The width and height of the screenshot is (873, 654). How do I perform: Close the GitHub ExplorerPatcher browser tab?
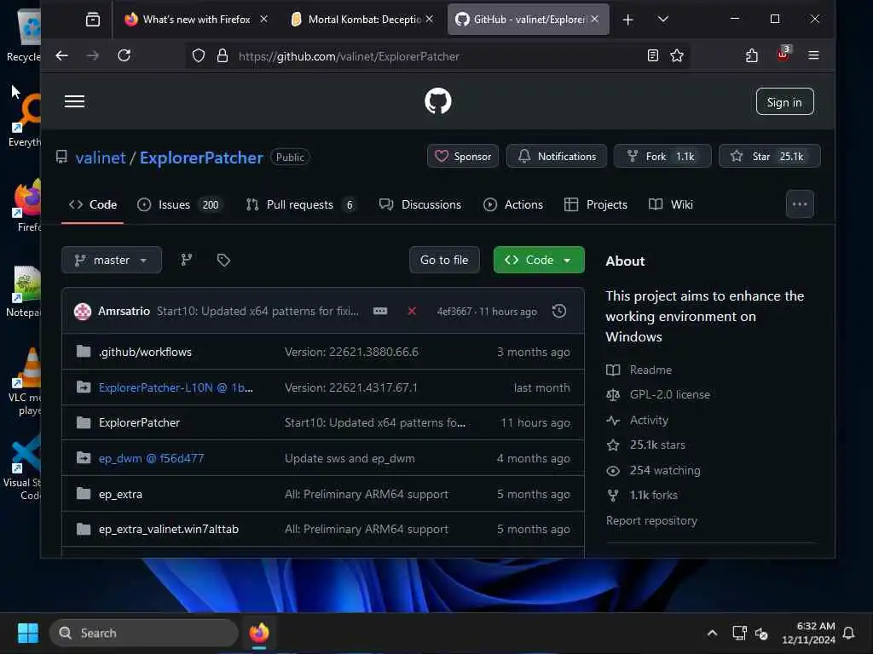pos(595,20)
